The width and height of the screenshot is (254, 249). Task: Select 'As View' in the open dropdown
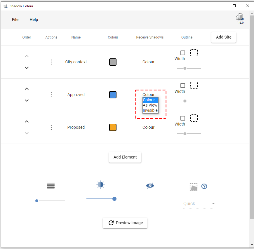pyautogui.click(x=150, y=105)
